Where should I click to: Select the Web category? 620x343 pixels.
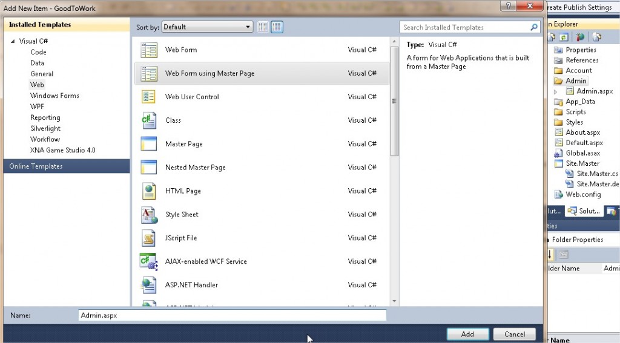tap(37, 85)
